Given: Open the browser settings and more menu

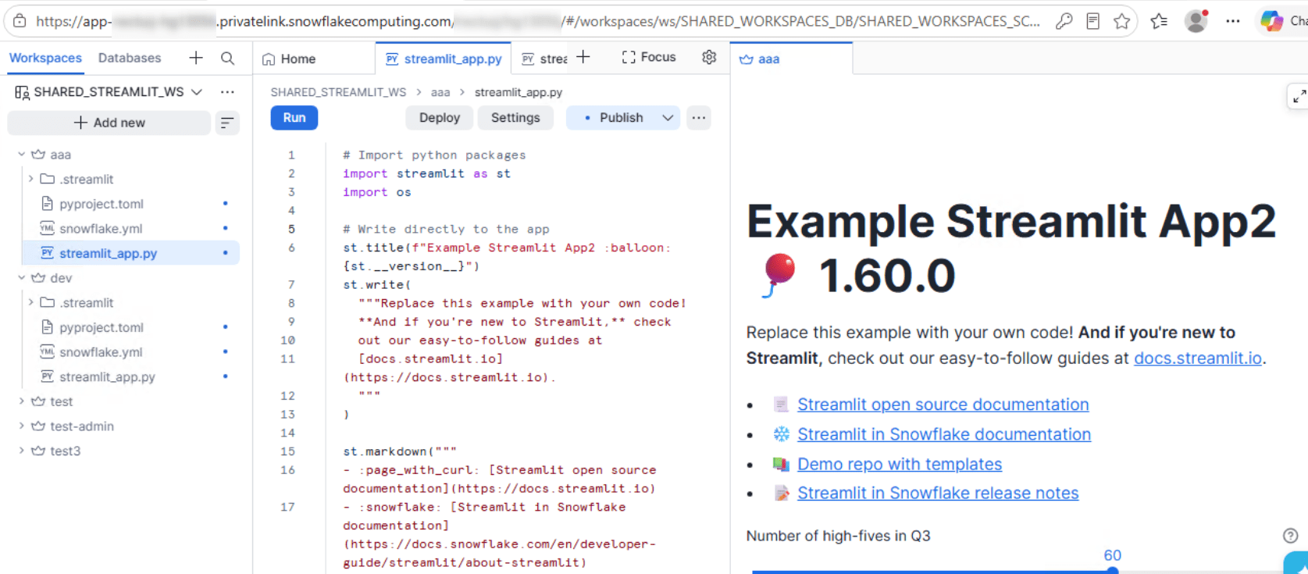Looking at the screenshot, I should click(1233, 21).
